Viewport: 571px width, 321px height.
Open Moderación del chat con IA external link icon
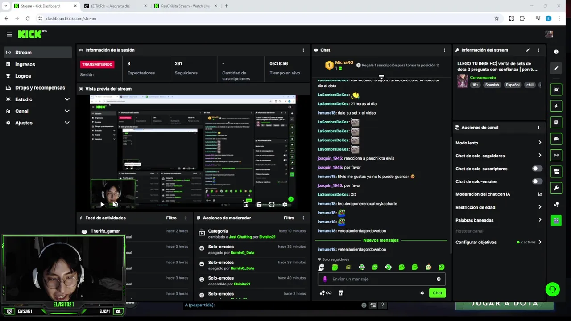coord(540,194)
